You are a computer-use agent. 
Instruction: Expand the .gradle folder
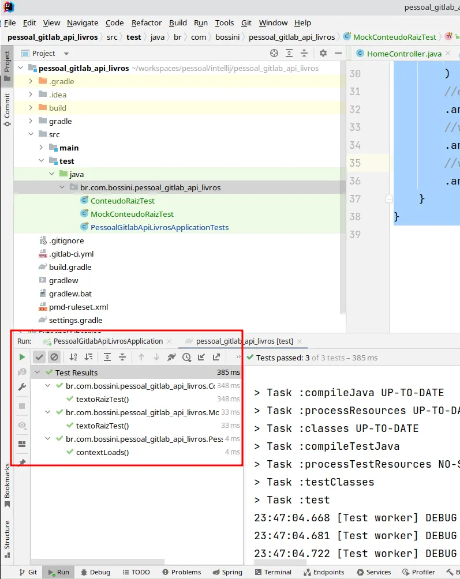[x=31, y=81]
